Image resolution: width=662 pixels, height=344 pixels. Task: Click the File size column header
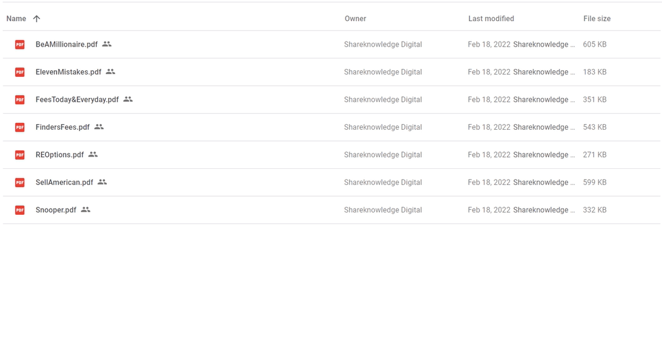coord(597,19)
